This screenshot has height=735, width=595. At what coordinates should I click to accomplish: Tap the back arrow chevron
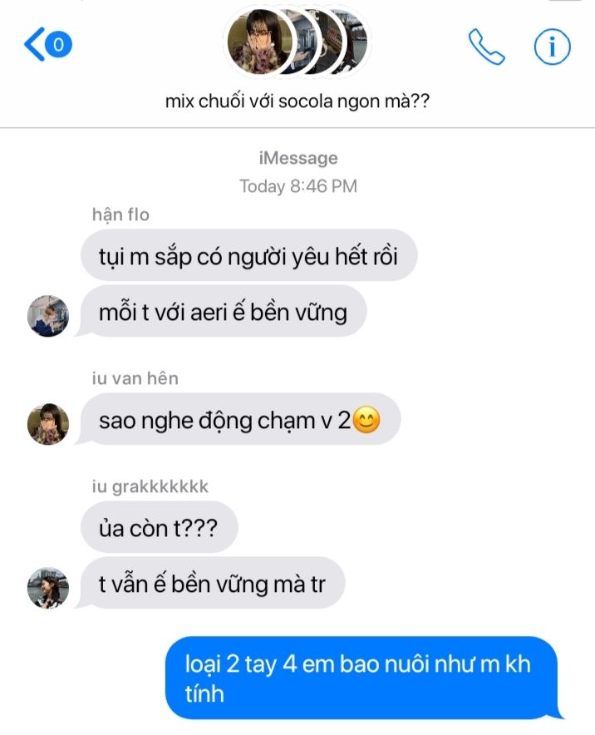(x=34, y=45)
